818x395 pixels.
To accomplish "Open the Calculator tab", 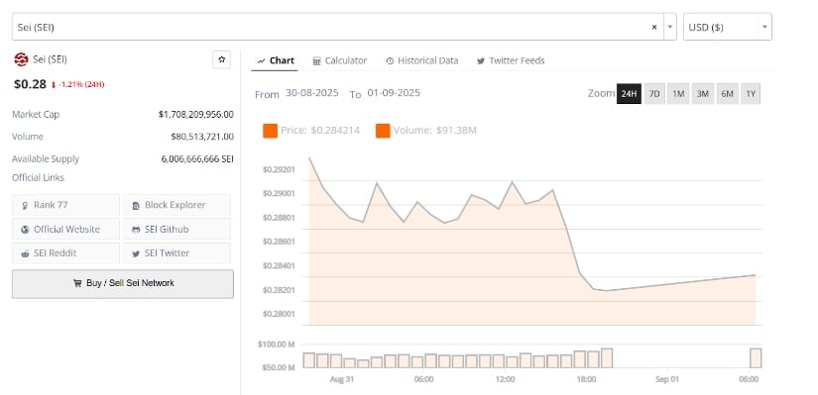I will pyautogui.click(x=340, y=60).
